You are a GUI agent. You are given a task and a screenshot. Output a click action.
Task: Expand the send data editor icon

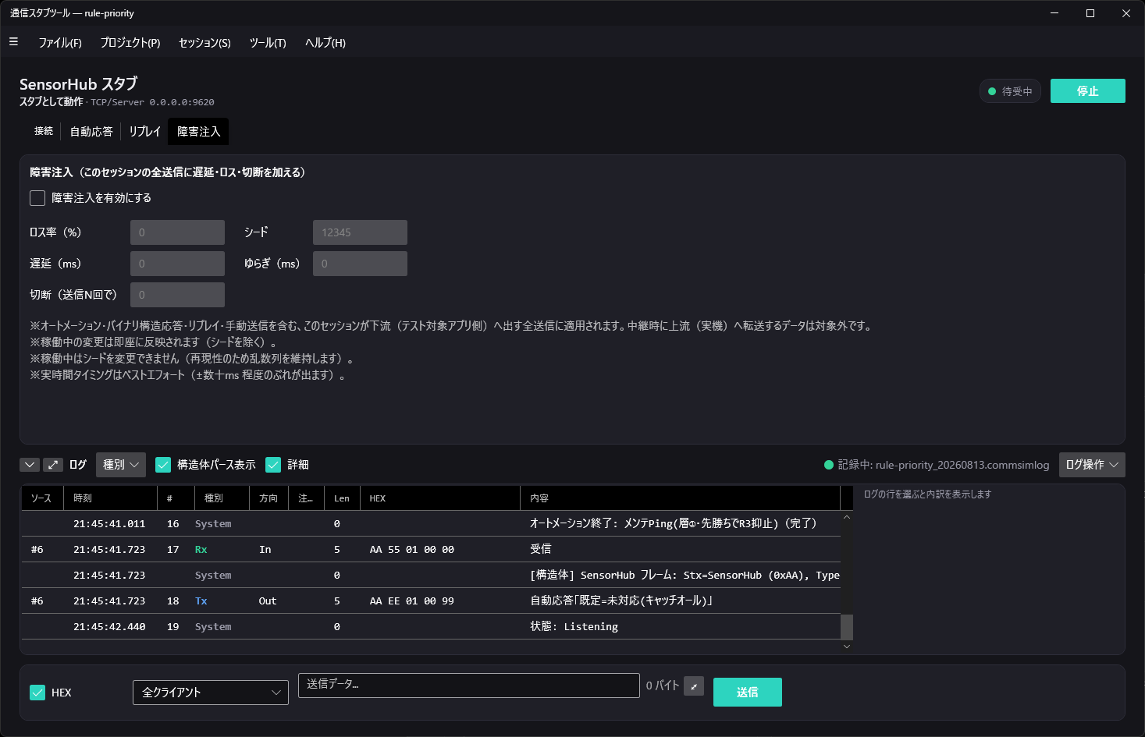(x=694, y=686)
